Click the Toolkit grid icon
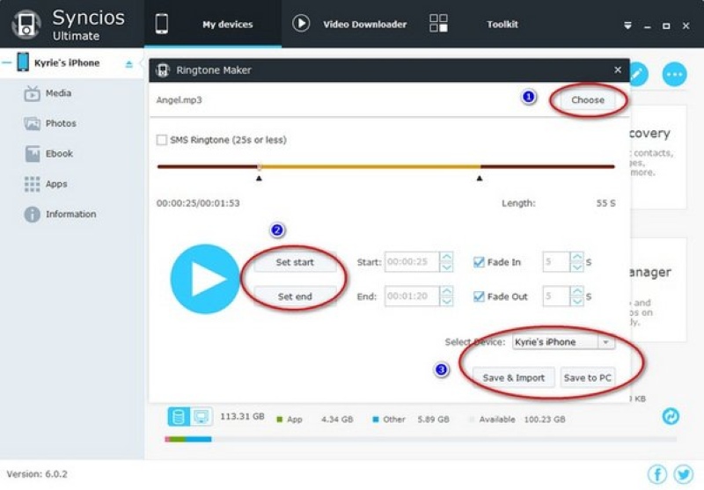 (438, 24)
